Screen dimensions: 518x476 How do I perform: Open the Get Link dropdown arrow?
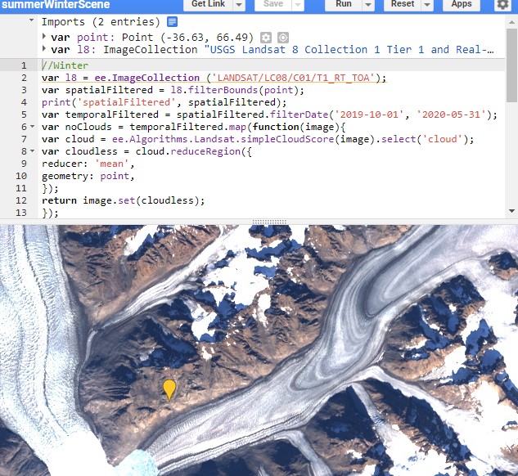(x=238, y=5)
